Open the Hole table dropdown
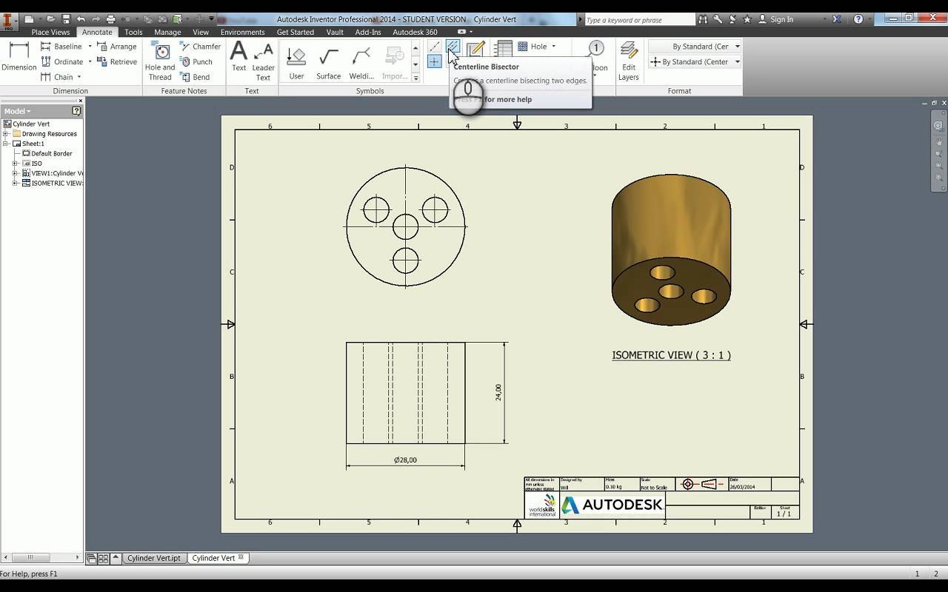This screenshot has height=592, width=948. point(554,47)
